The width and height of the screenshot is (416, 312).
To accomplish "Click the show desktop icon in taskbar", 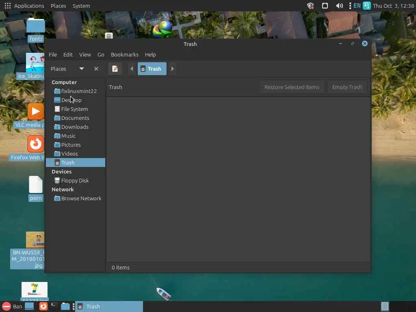I will tap(29, 306).
